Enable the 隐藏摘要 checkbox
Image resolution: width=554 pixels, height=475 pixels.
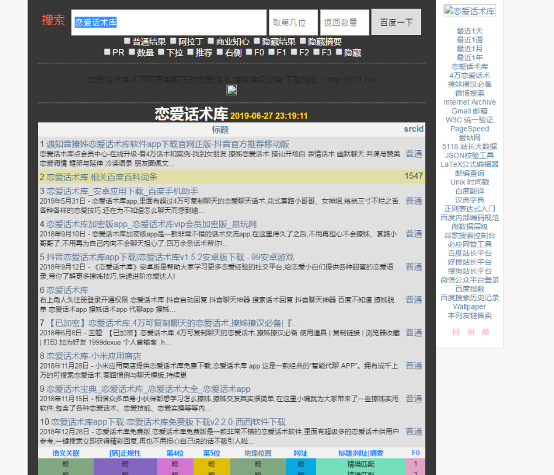click(x=301, y=41)
